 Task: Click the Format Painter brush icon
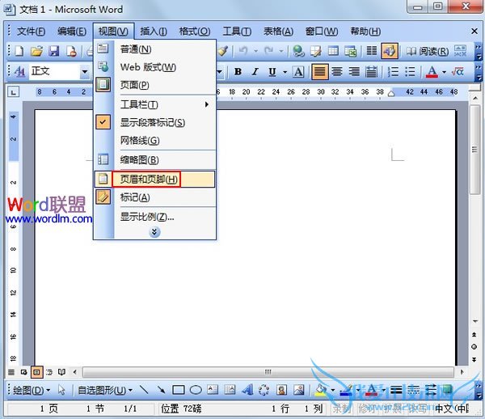[x=222, y=51]
